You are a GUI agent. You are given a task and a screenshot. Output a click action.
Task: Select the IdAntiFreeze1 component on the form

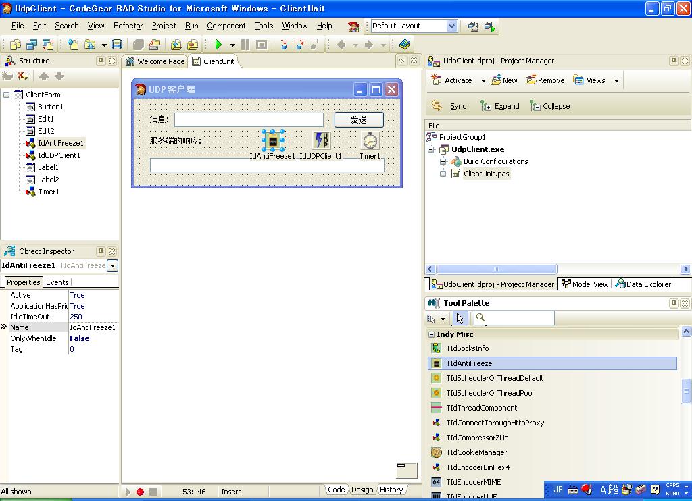click(273, 140)
